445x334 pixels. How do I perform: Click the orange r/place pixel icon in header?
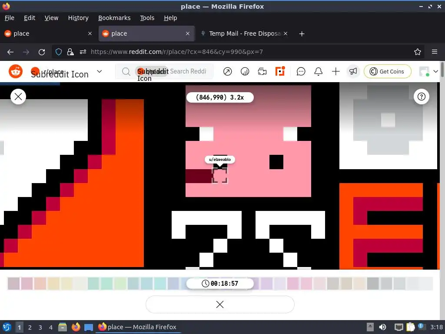pyautogui.click(x=280, y=71)
